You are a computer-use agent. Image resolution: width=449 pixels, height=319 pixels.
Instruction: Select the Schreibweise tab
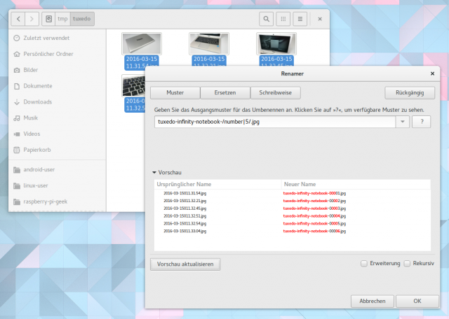(x=276, y=92)
